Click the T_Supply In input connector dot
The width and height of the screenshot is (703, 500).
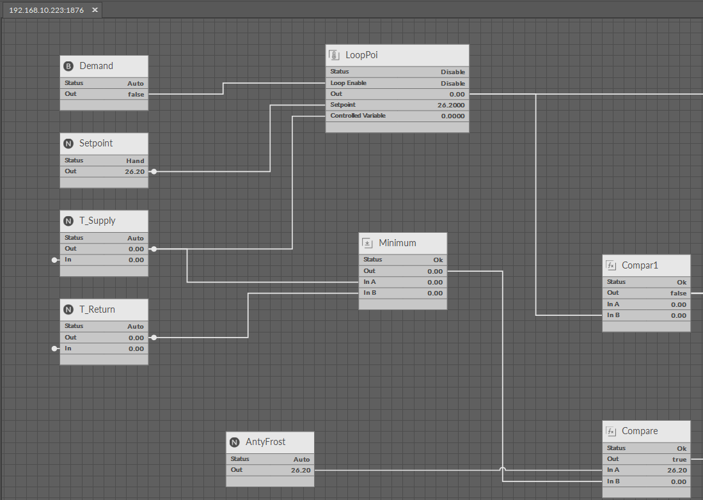tap(56, 260)
